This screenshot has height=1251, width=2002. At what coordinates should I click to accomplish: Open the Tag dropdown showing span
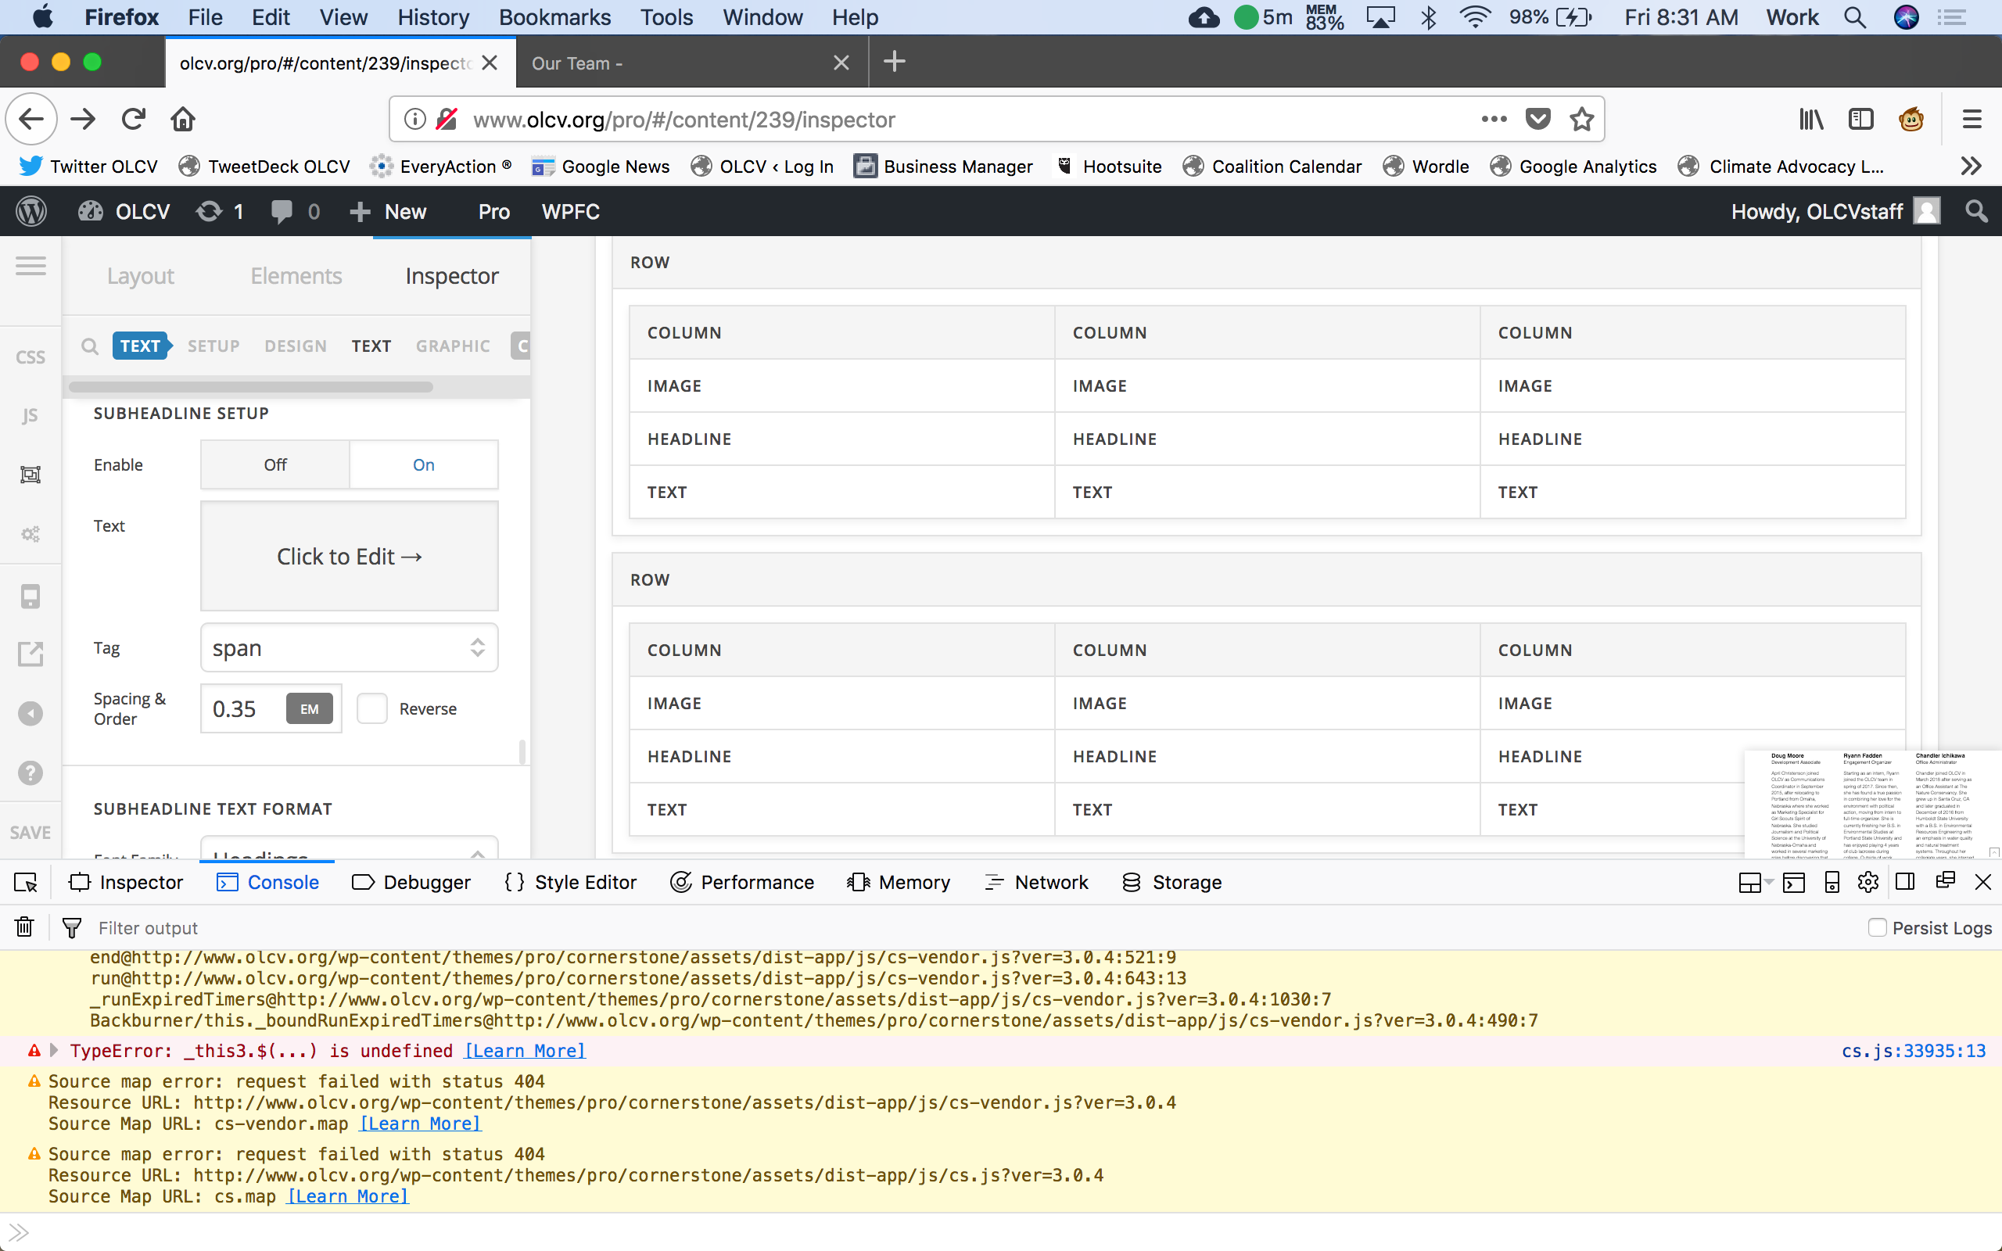pyautogui.click(x=349, y=648)
